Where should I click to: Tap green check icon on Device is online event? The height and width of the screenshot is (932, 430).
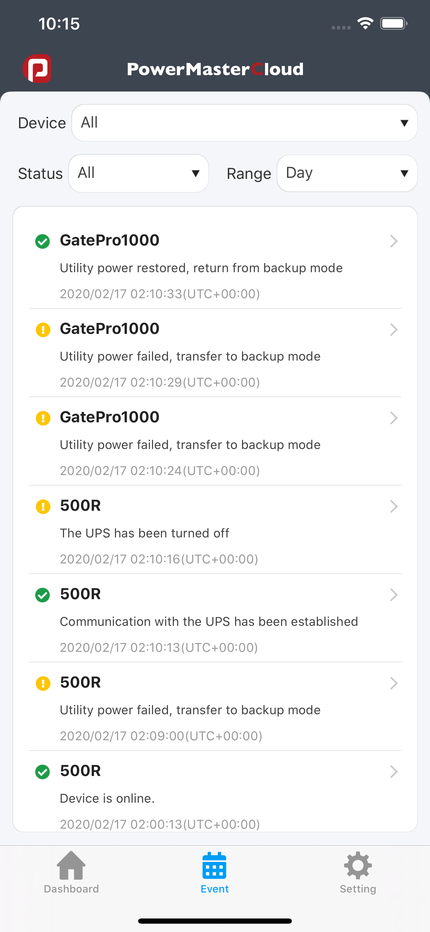[43, 772]
